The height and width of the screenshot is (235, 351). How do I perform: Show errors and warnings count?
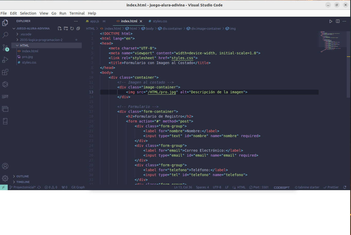tap(51, 187)
